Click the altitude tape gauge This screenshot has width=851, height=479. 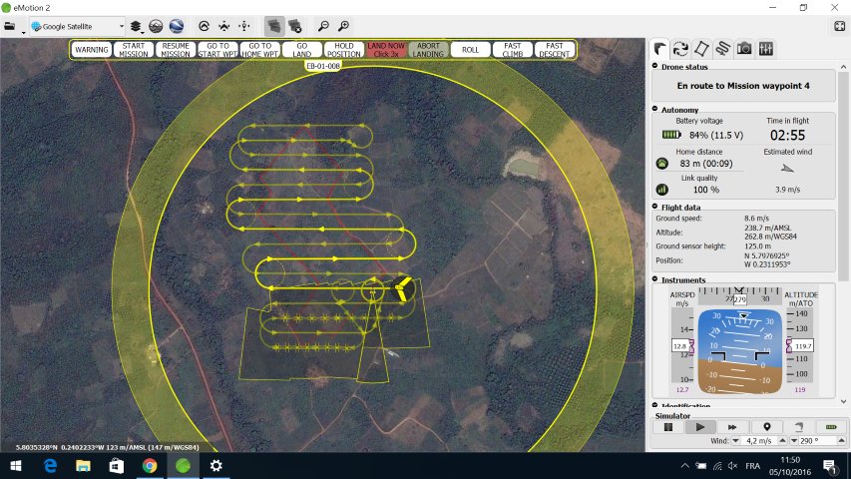[x=800, y=346]
